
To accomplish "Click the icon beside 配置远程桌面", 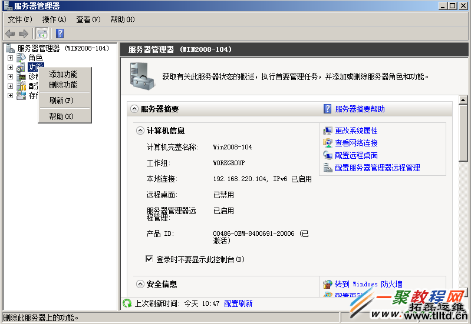I will pos(328,155).
